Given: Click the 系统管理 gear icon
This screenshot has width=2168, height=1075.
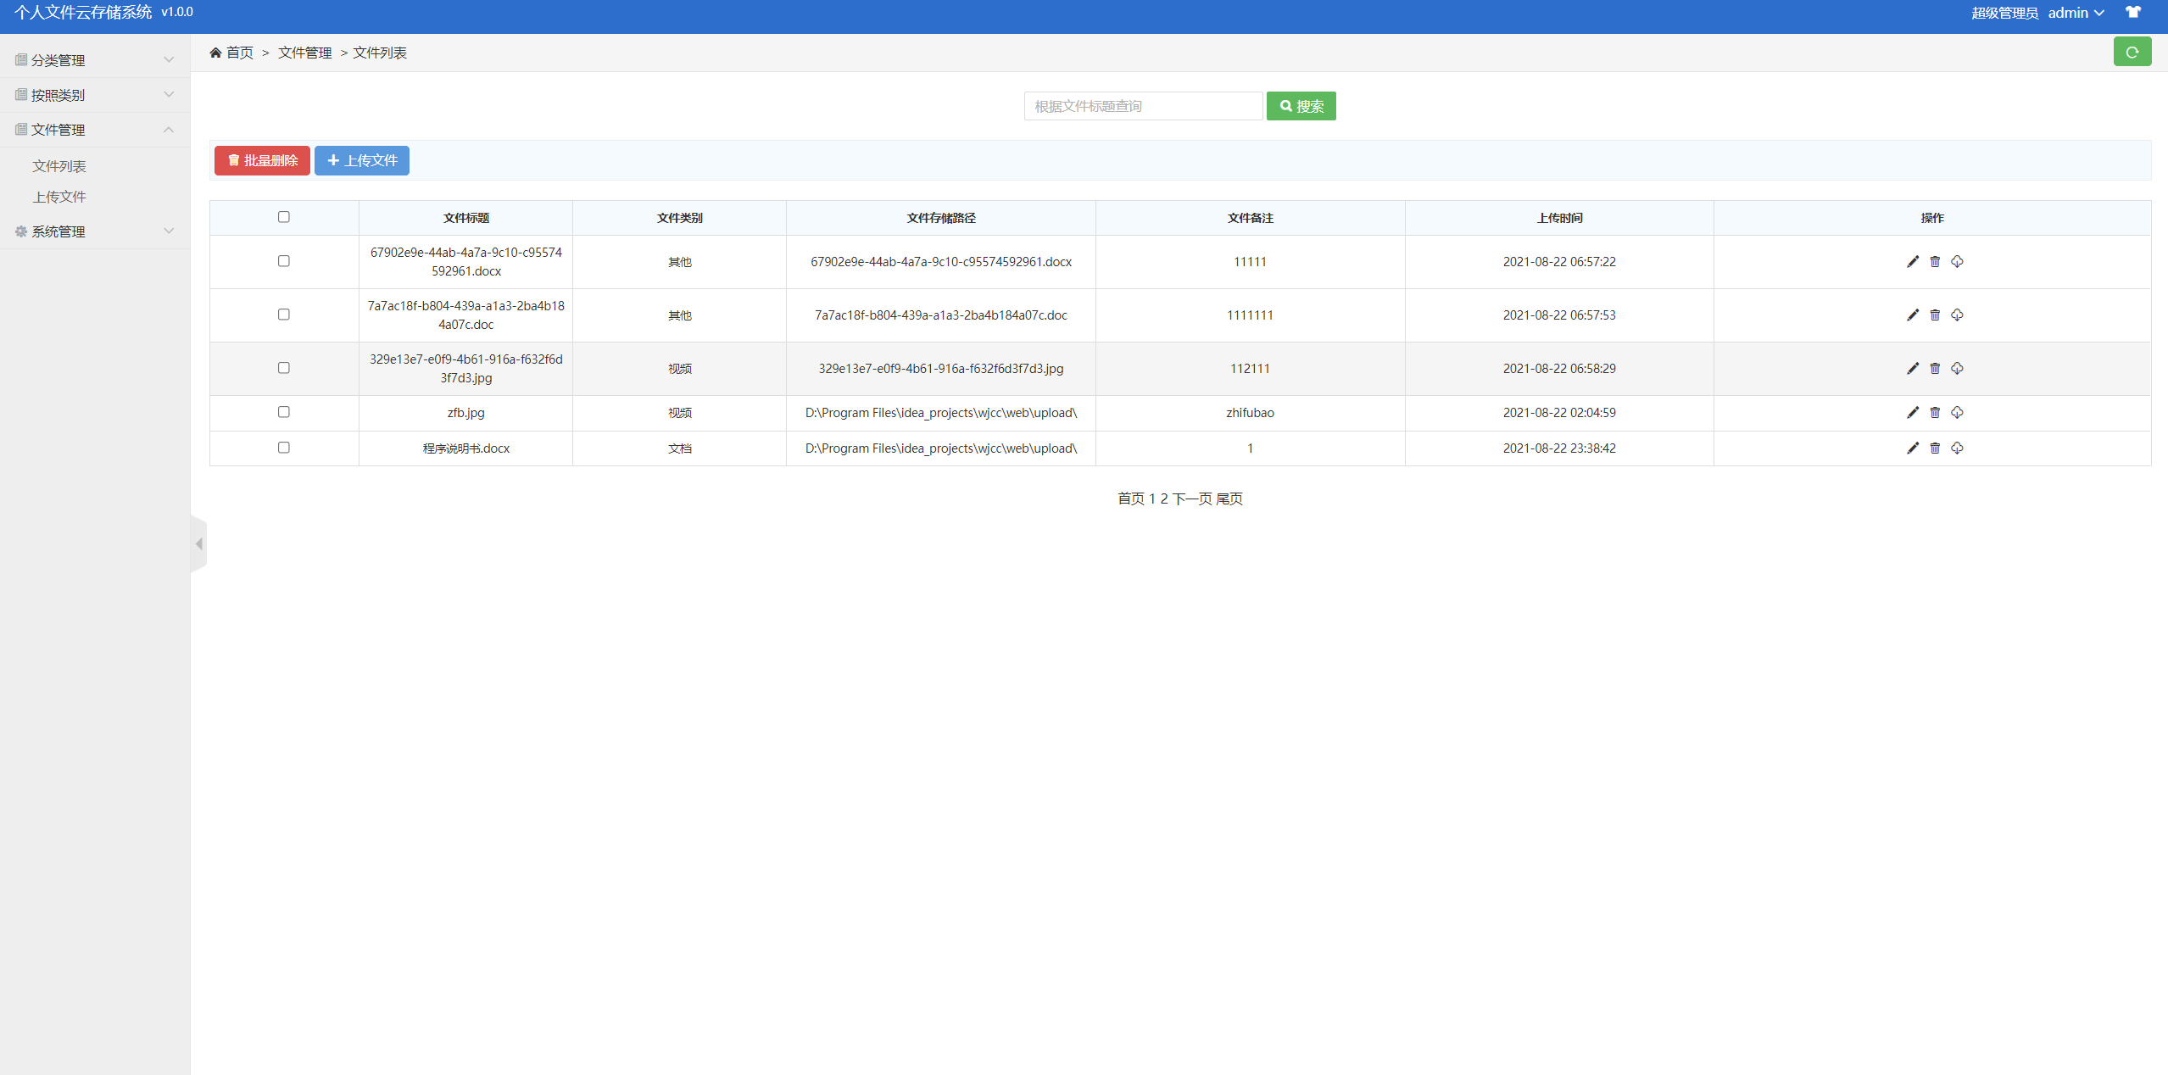Looking at the screenshot, I should 21,231.
